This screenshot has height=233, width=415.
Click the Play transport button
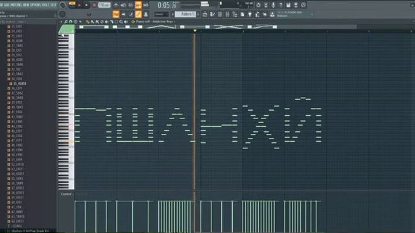pos(79,5)
